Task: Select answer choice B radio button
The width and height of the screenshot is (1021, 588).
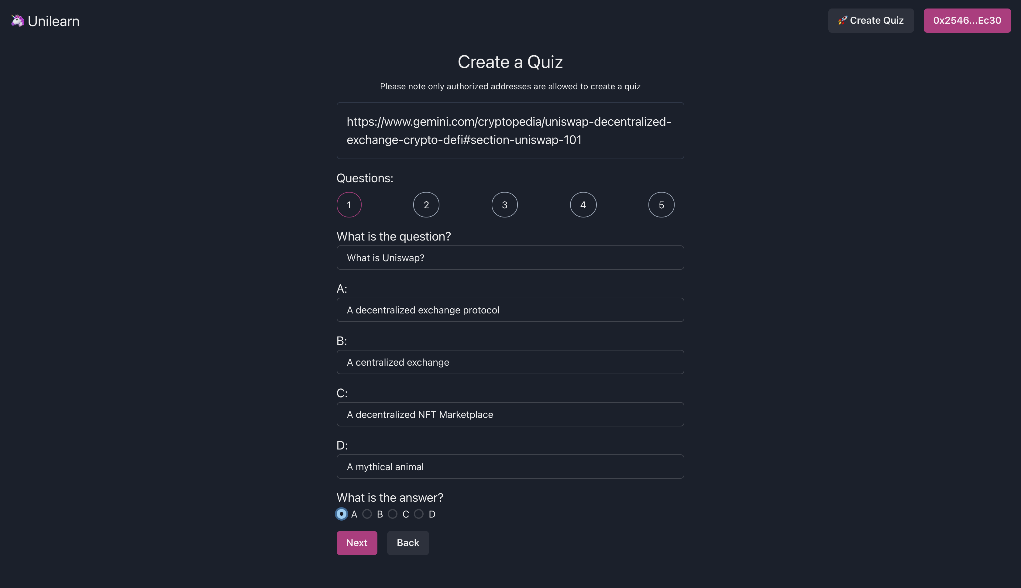Action: point(367,514)
